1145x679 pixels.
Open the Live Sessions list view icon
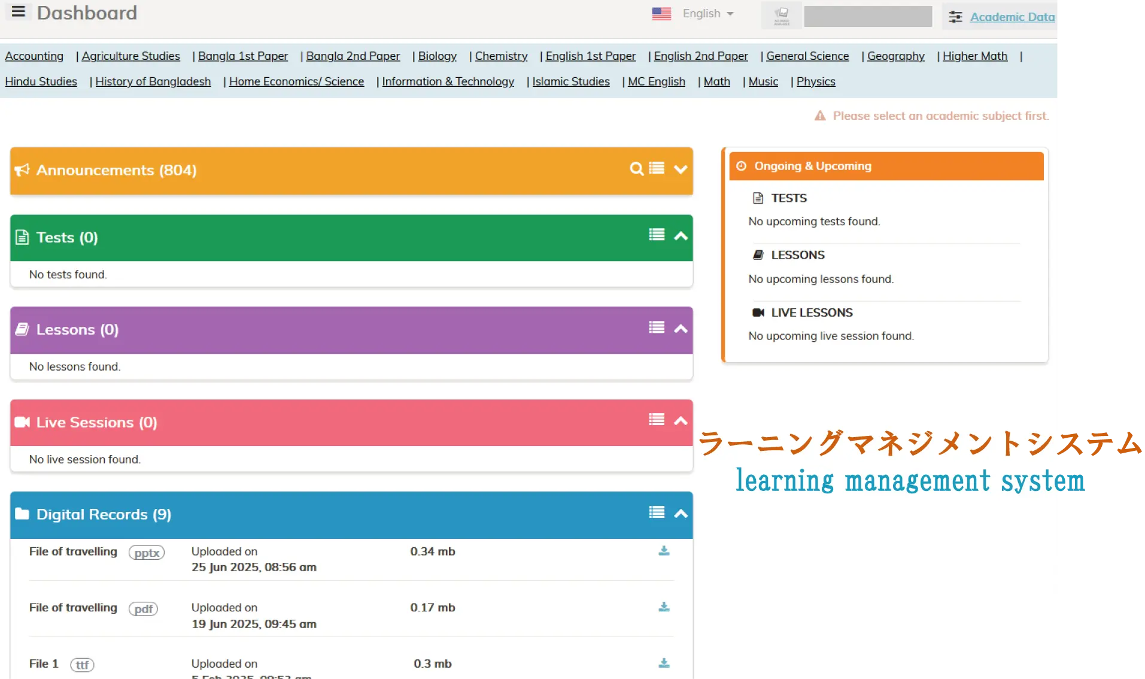coord(657,420)
